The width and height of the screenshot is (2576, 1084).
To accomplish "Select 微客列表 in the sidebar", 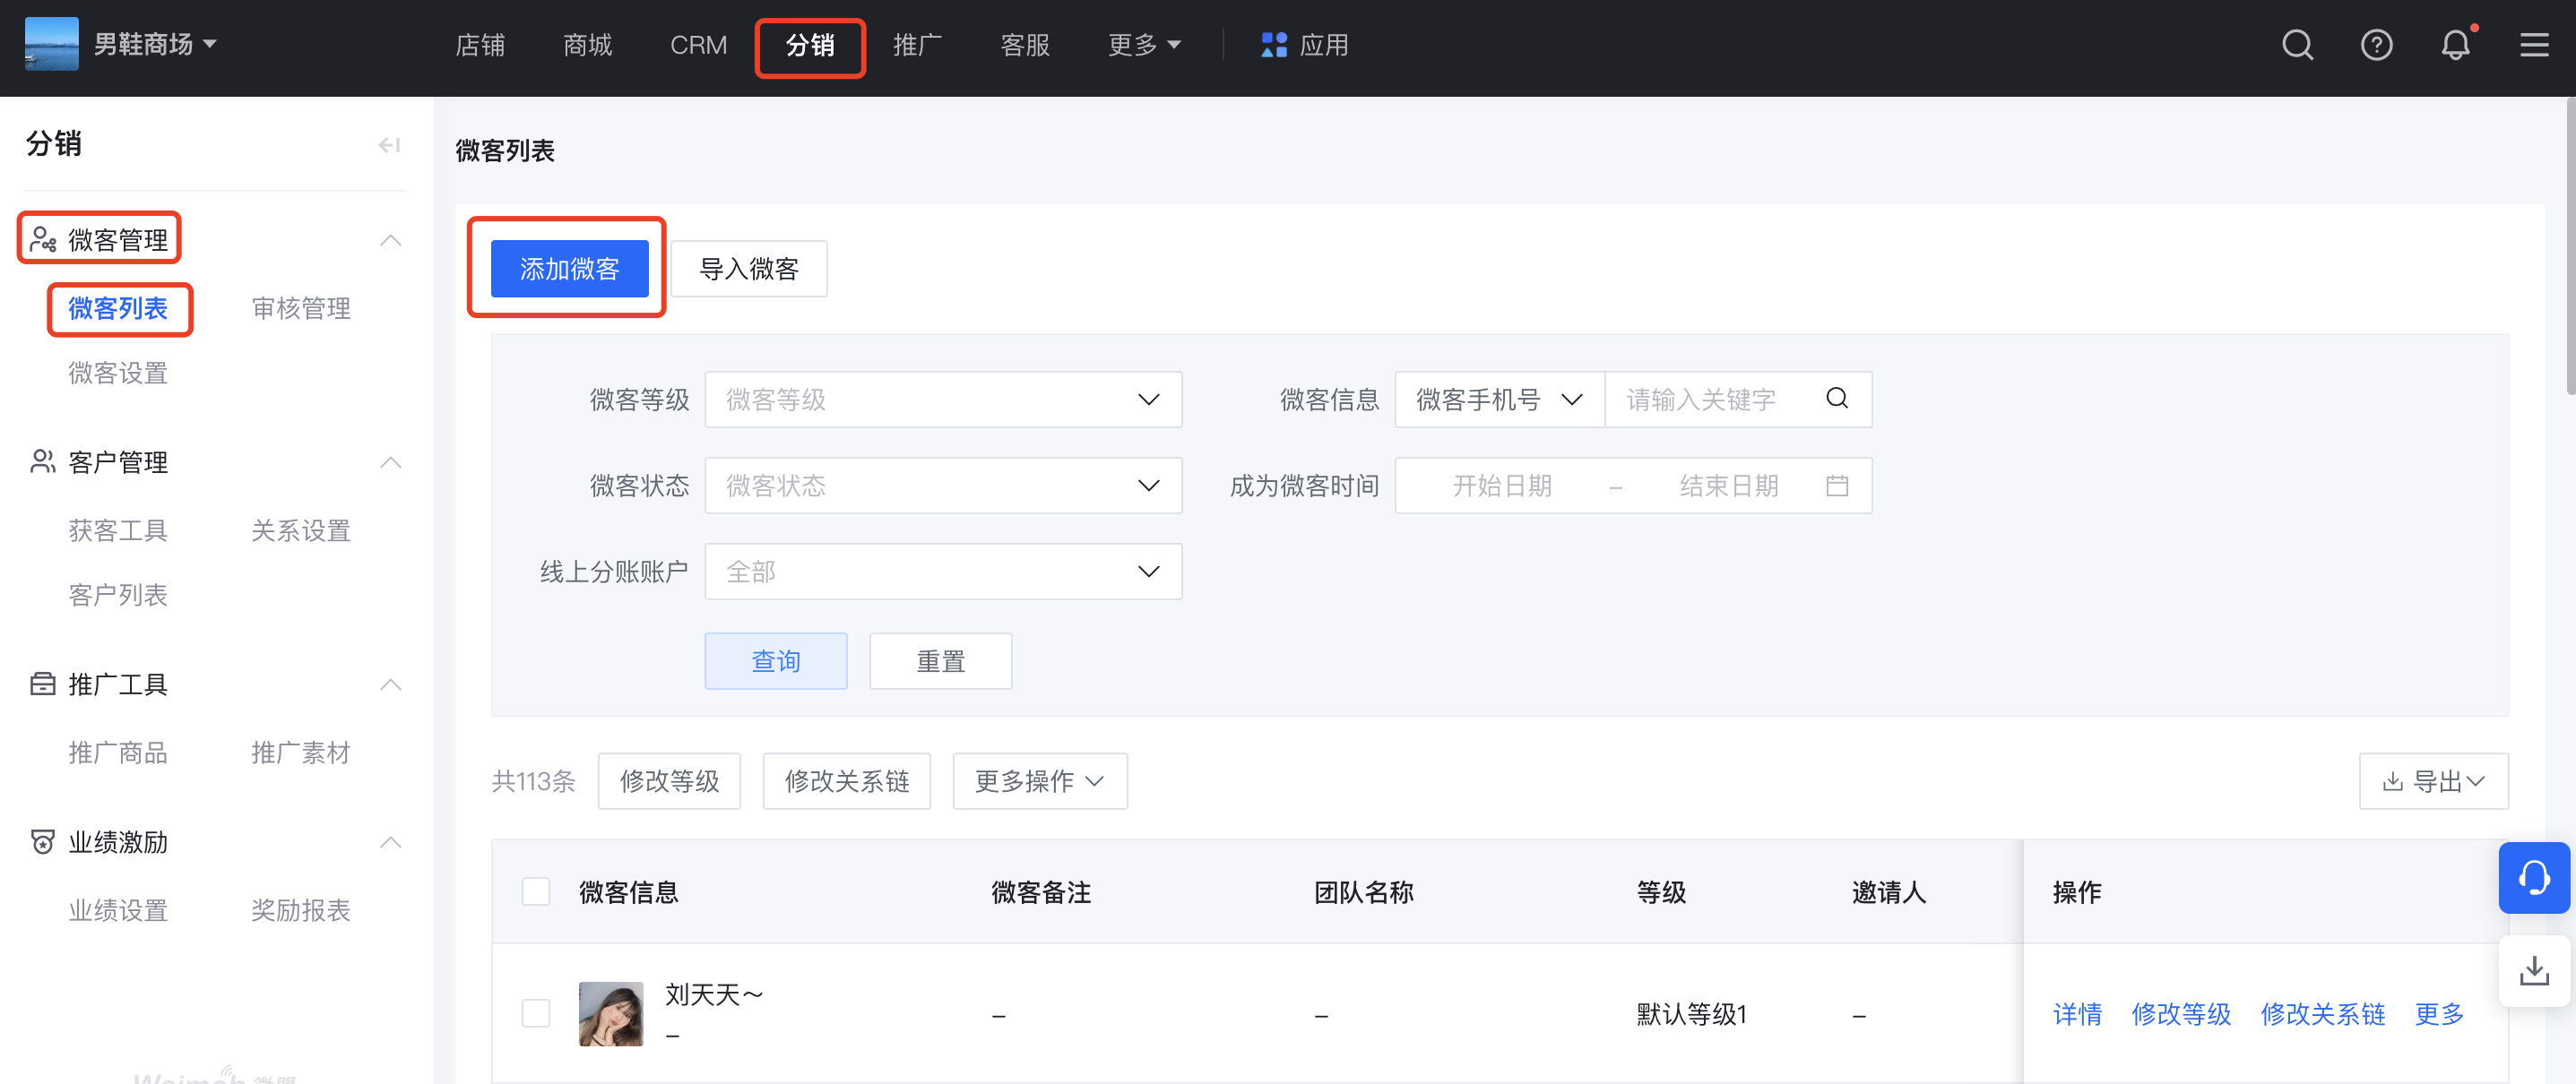I will point(118,307).
